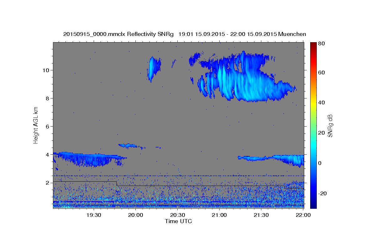Click the colorbar value 20
Image resolution: width=376 pixels, height=250 pixels.
[x=322, y=133]
